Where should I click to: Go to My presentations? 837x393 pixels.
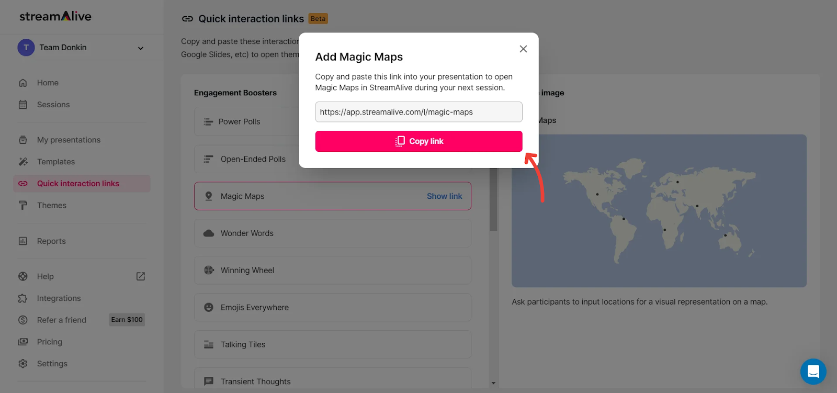(69, 140)
